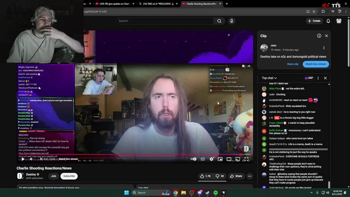Dislike the video showing 39
Viewport: 350px width, 197px height.
pyautogui.click(x=220, y=176)
